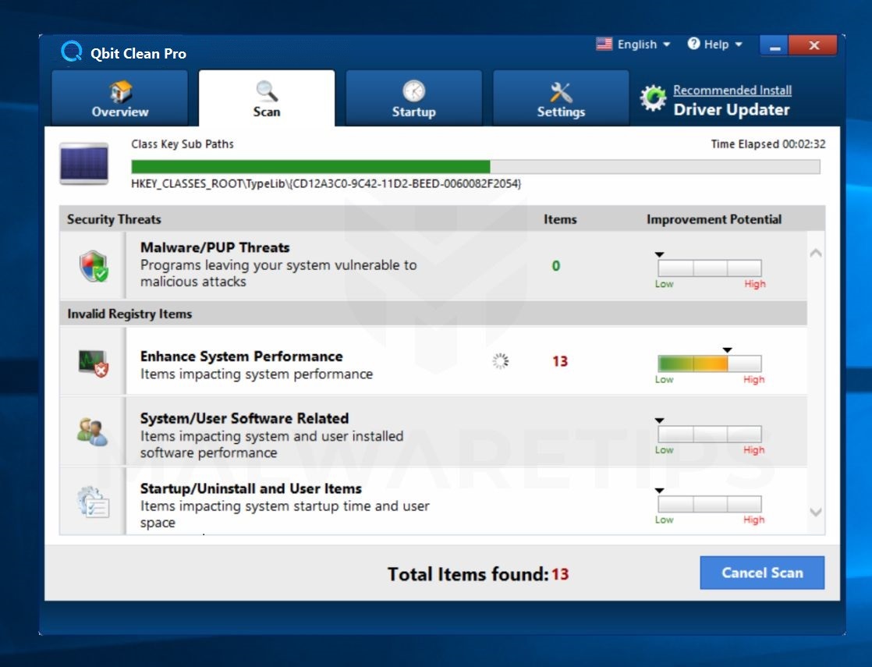Click the US flag language icon
The image size is (872, 667).
coord(604,44)
